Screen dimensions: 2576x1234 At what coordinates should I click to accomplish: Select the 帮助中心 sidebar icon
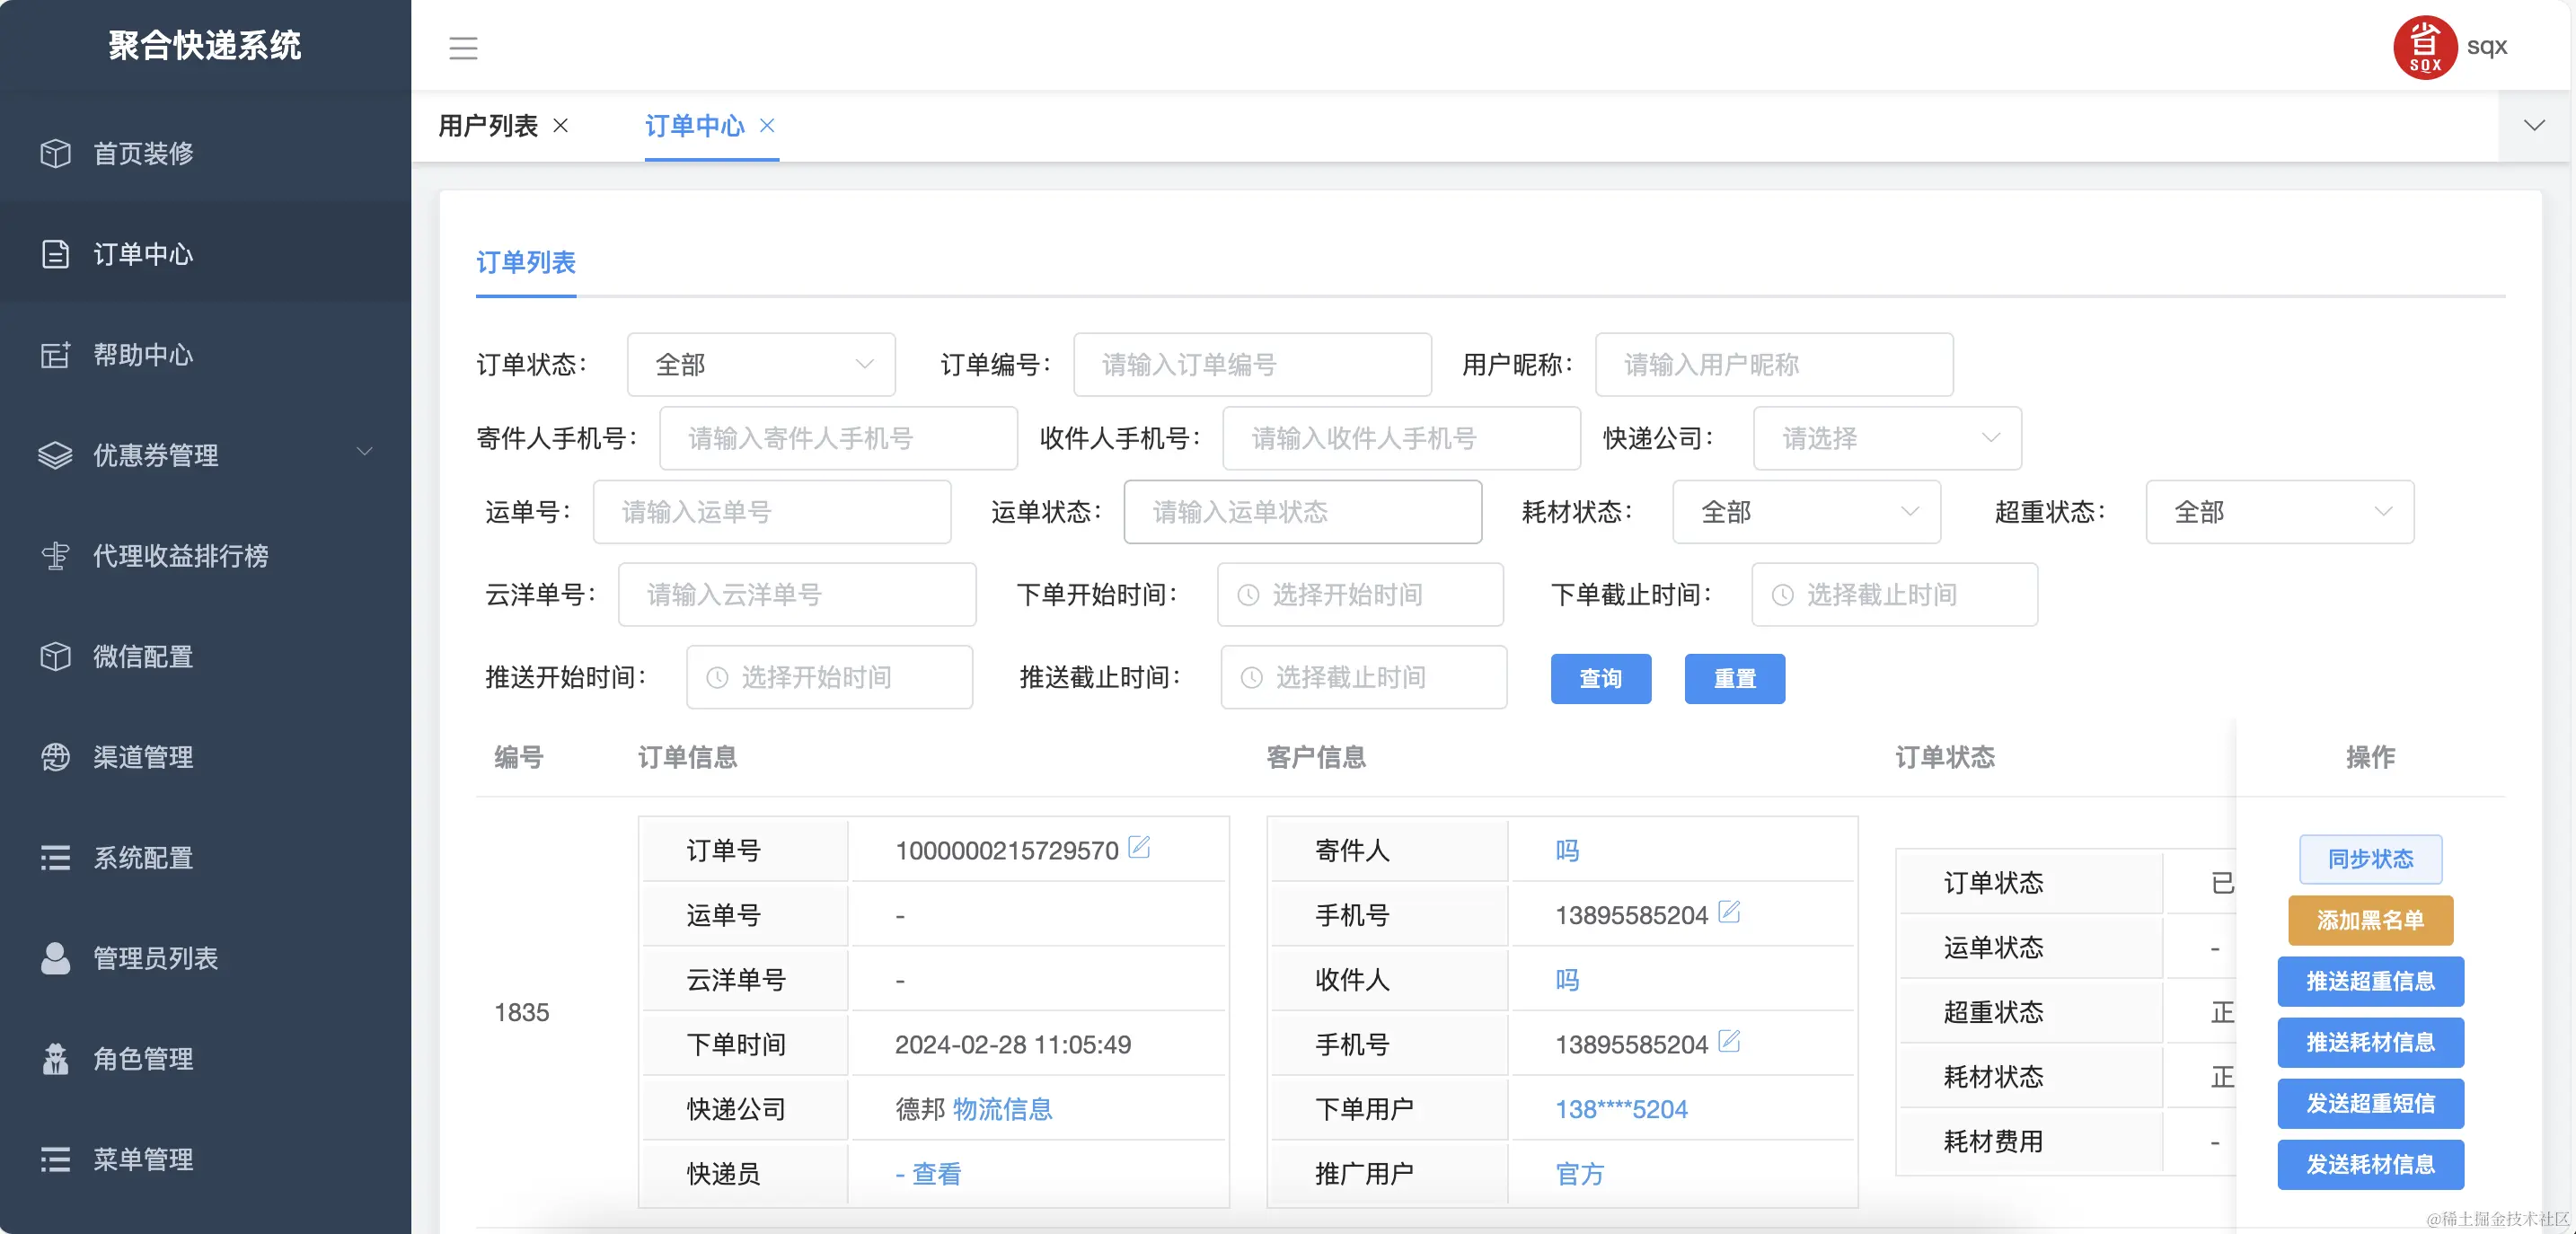pos(55,355)
